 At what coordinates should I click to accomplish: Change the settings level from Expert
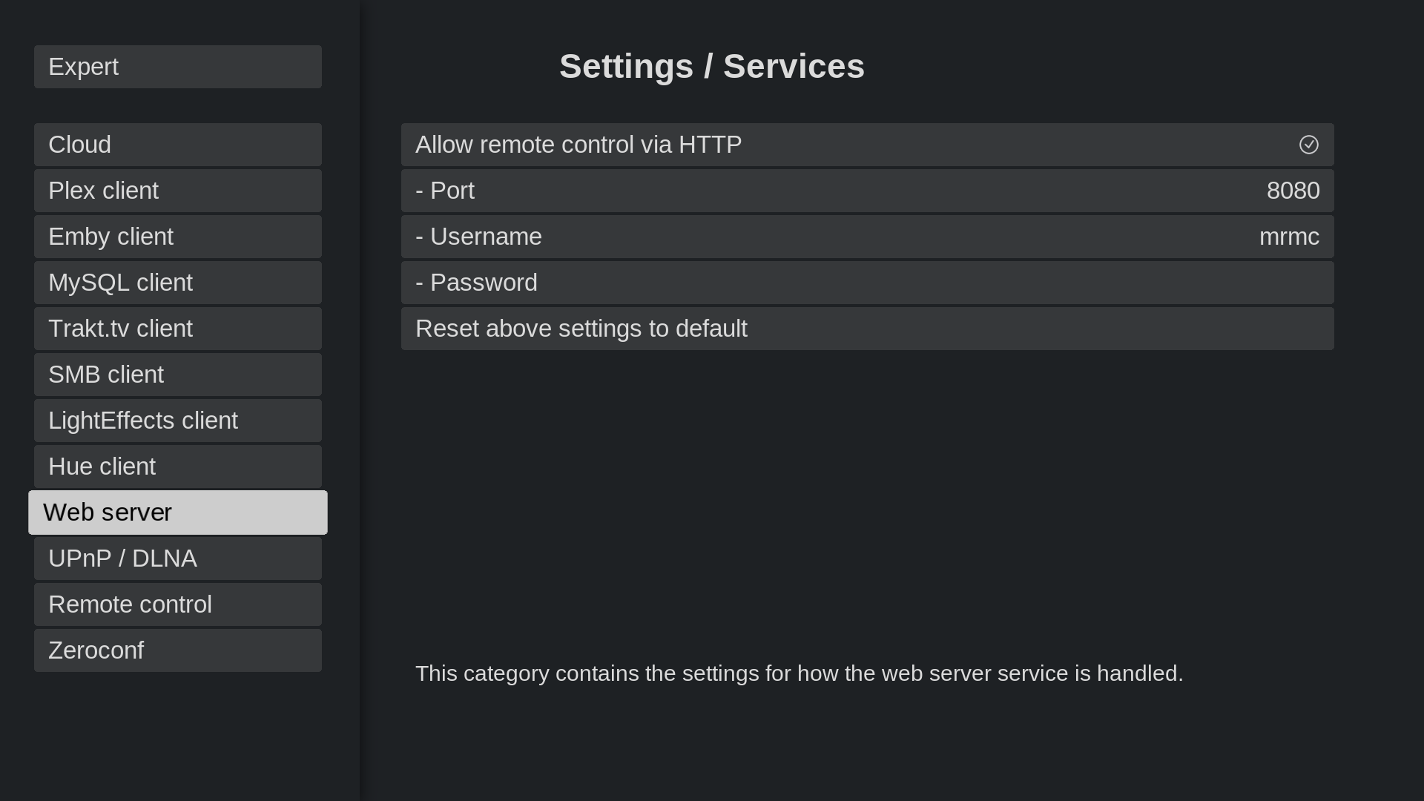[x=177, y=67]
